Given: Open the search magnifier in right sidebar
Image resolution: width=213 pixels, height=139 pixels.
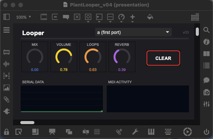Looking at the screenshot, I should point(206,30).
